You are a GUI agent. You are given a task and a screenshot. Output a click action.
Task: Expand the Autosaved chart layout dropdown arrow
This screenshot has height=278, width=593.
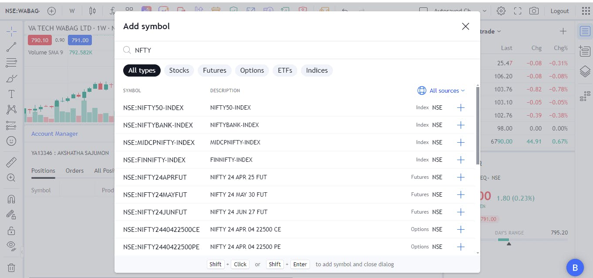(485, 11)
